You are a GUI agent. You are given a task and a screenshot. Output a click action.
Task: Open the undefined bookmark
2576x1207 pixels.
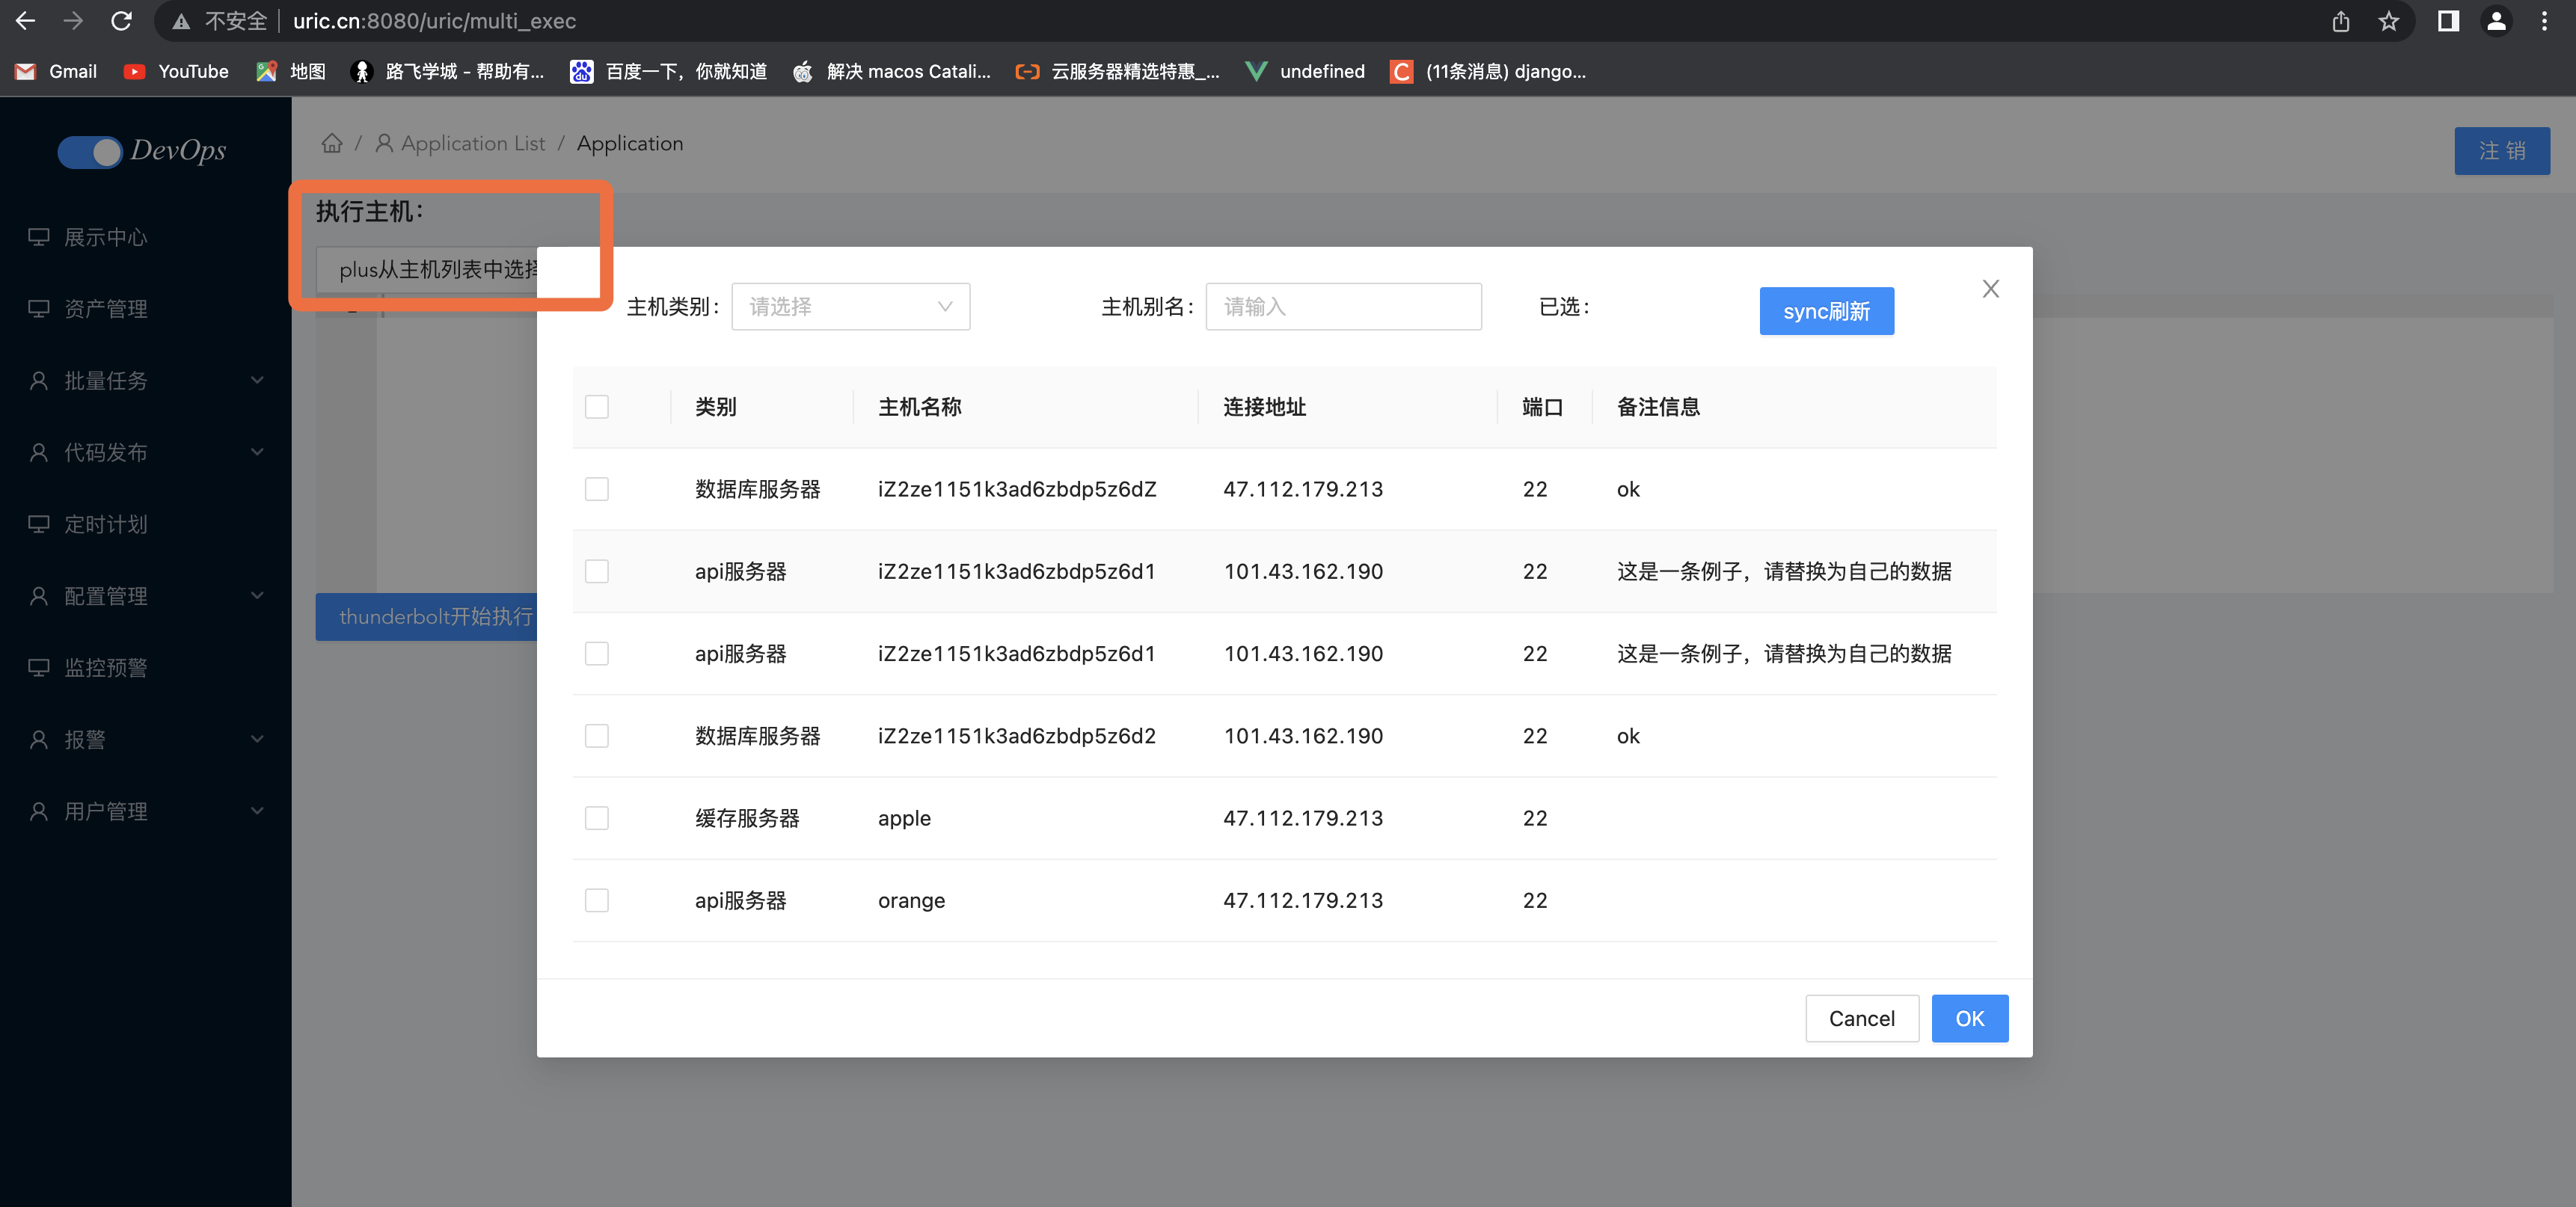[1305, 71]
